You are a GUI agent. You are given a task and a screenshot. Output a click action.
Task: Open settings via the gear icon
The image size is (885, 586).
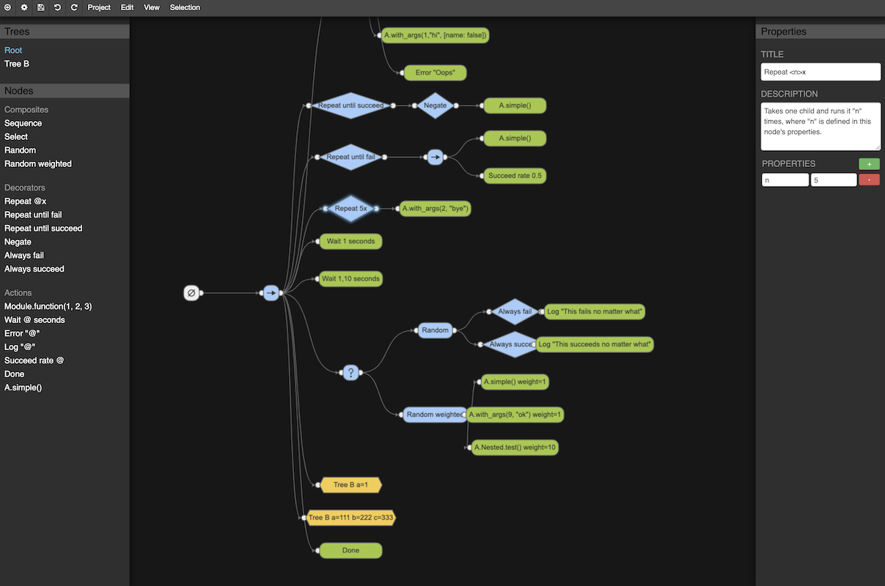click(23, 7)
